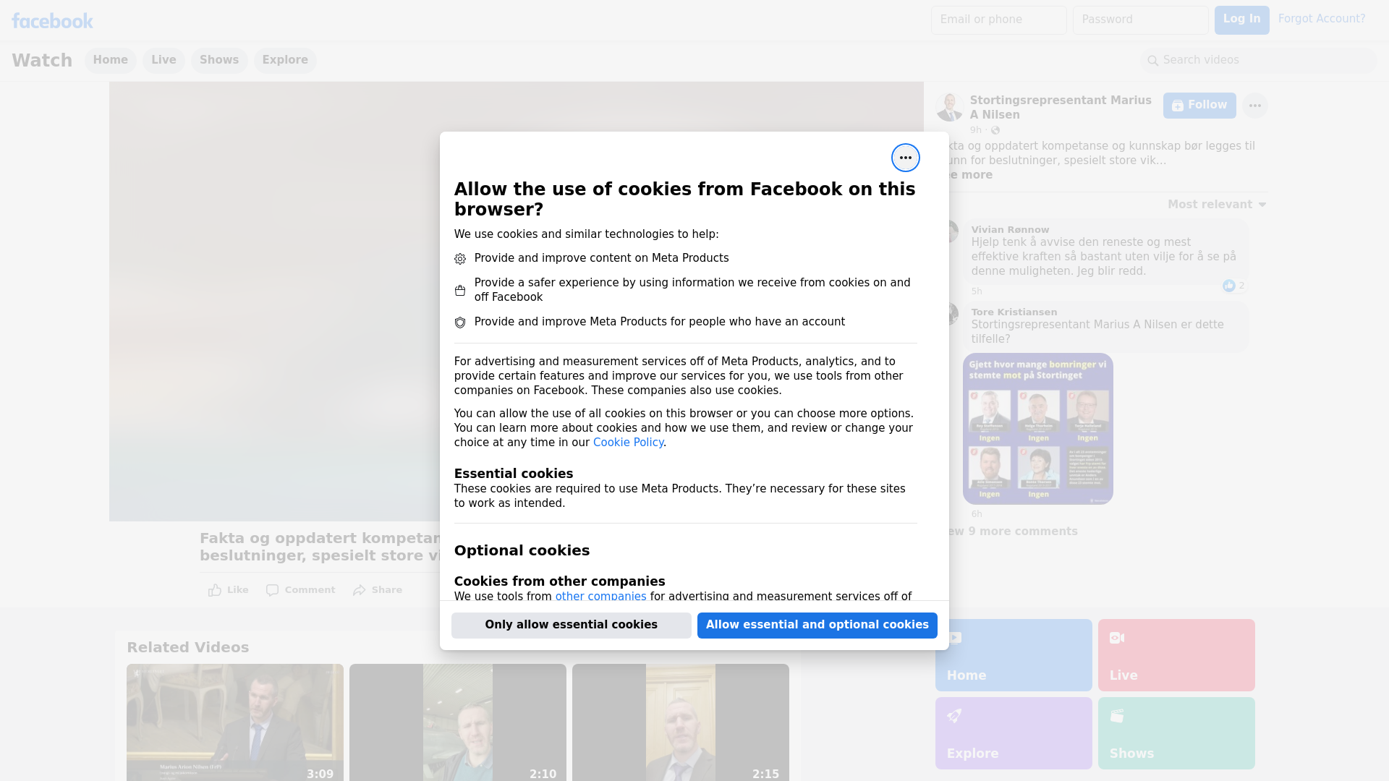Click the Log In button
The image size is (1389, 781).
tap(1241, 20)
